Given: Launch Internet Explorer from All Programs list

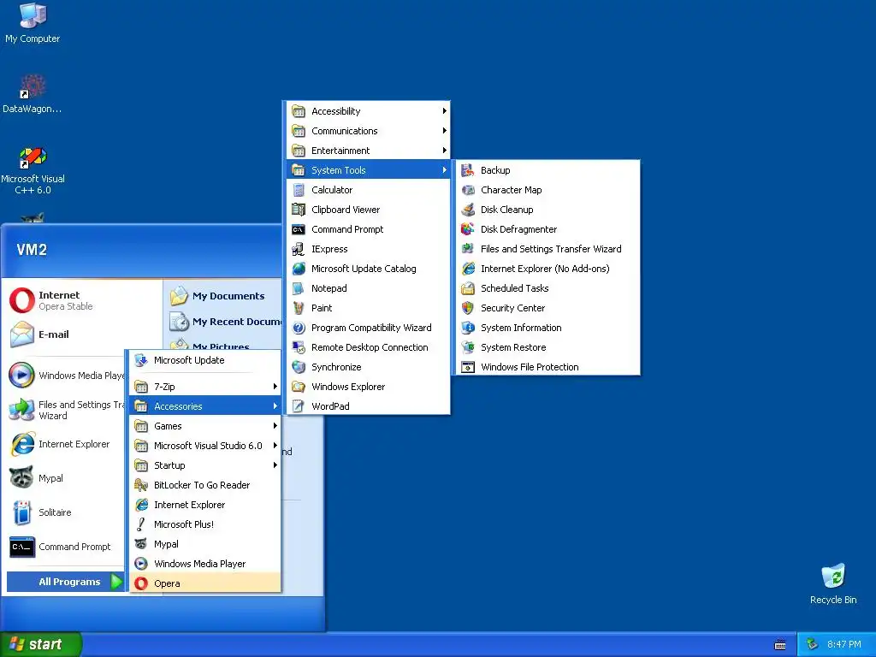Looking at the screenshot, I should [204, 505].
